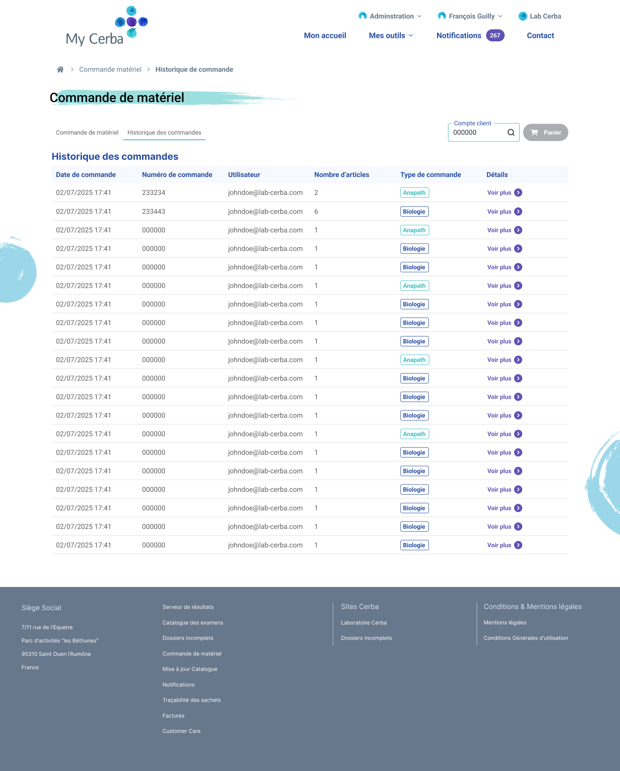The width and height of the screenshot is (620, 771).
Task: Open Conditions Générales d'utilisation link
Action: tap(526, 638)
